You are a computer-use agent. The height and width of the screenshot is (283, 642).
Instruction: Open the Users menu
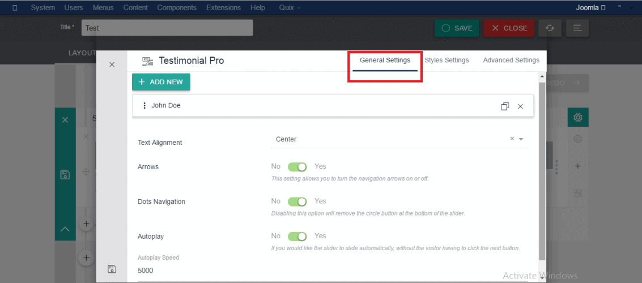pyautogui.click(x=74, y=8)
